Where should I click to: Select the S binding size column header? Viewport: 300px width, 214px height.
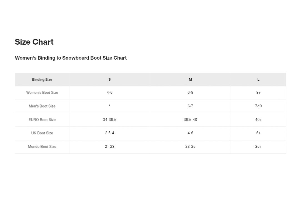[109, 80]
